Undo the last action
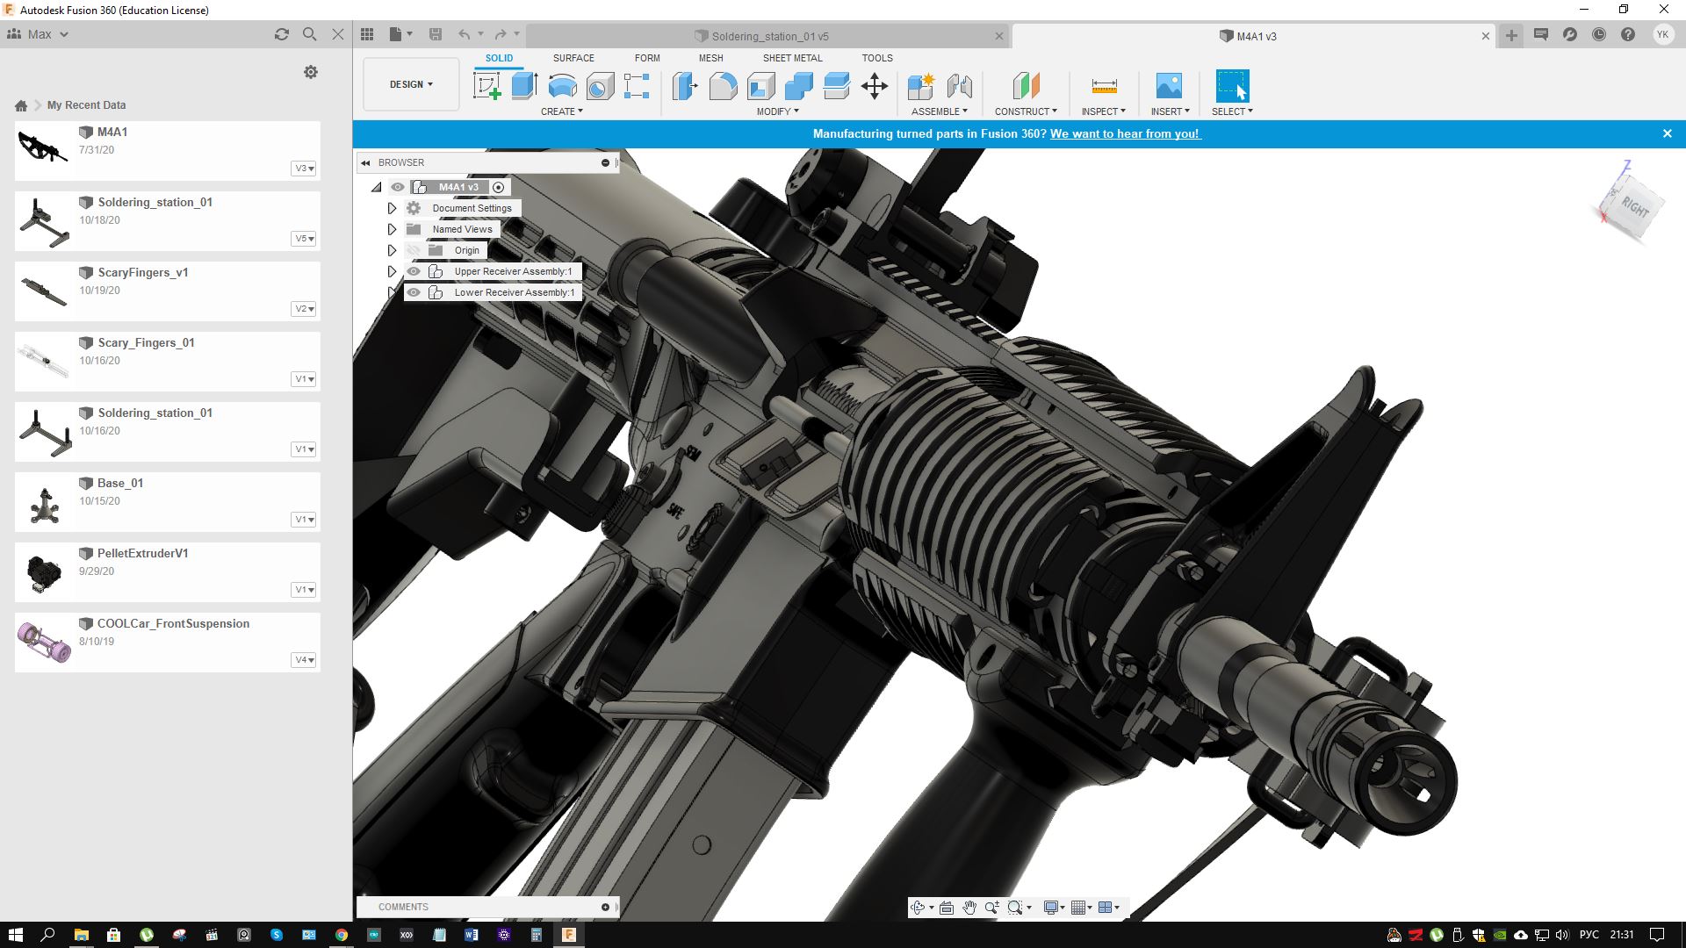The image size is (1686, 948). 465,34
